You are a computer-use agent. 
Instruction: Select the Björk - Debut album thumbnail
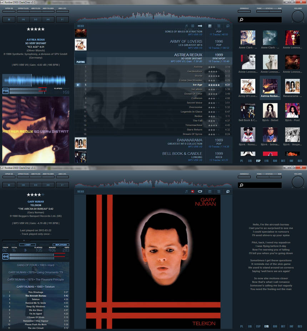[270, 110]
